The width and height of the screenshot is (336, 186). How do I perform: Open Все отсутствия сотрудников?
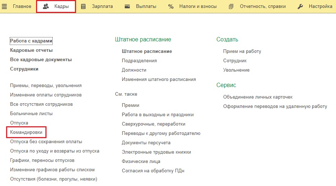41,104
